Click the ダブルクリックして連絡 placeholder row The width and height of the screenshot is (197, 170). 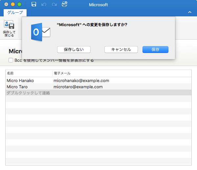pos(98,93)
